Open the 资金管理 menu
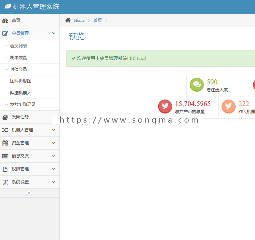The width and height of the screenshot is (255, 240). tap(30, 143)
